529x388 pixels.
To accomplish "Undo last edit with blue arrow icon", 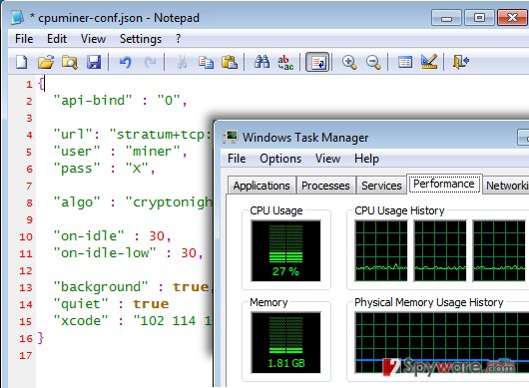I will (125, 63).
